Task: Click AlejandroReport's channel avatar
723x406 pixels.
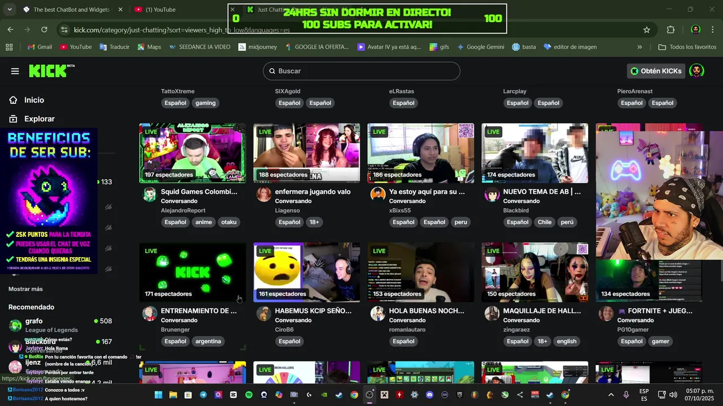Action: [150, 195]
